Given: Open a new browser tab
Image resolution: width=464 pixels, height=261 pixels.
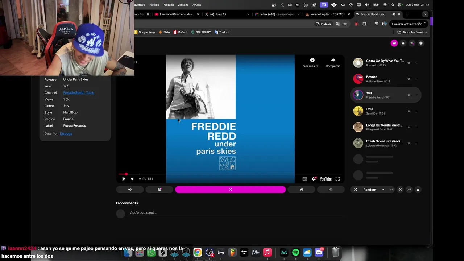Looking at the screenshot, I should (407, 14).
